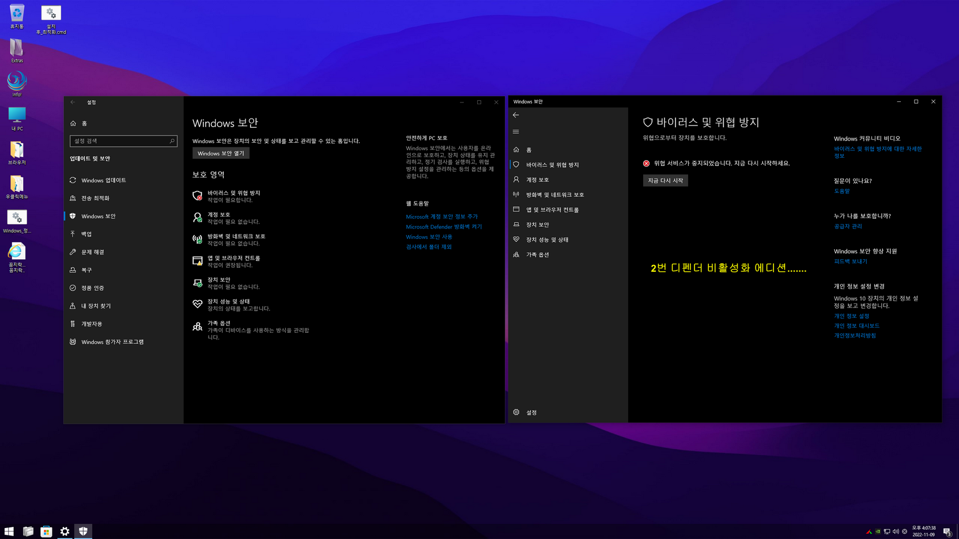Select Windows 보안 in Settings sidebar
This screenshot has height=539, width=959.
coord(123,216)
